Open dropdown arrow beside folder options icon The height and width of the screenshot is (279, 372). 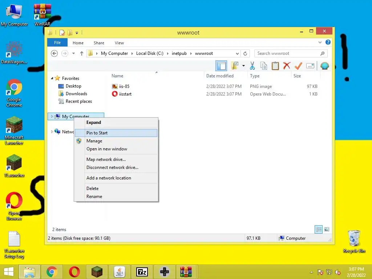coord(243,66)
